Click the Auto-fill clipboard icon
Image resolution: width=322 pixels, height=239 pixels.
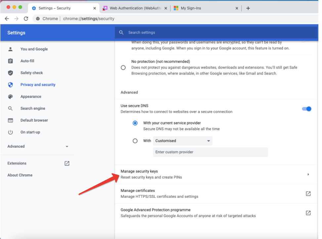11,61
